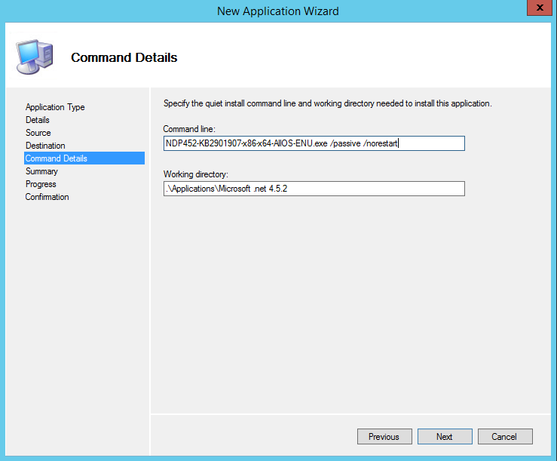Click the "Command line:" label
The width and height of the screenshot is (557, 461).
coord(189,129)
